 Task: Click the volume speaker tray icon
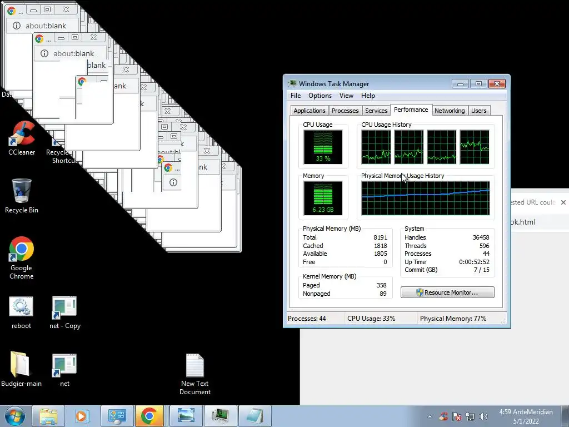click(483, 416)
